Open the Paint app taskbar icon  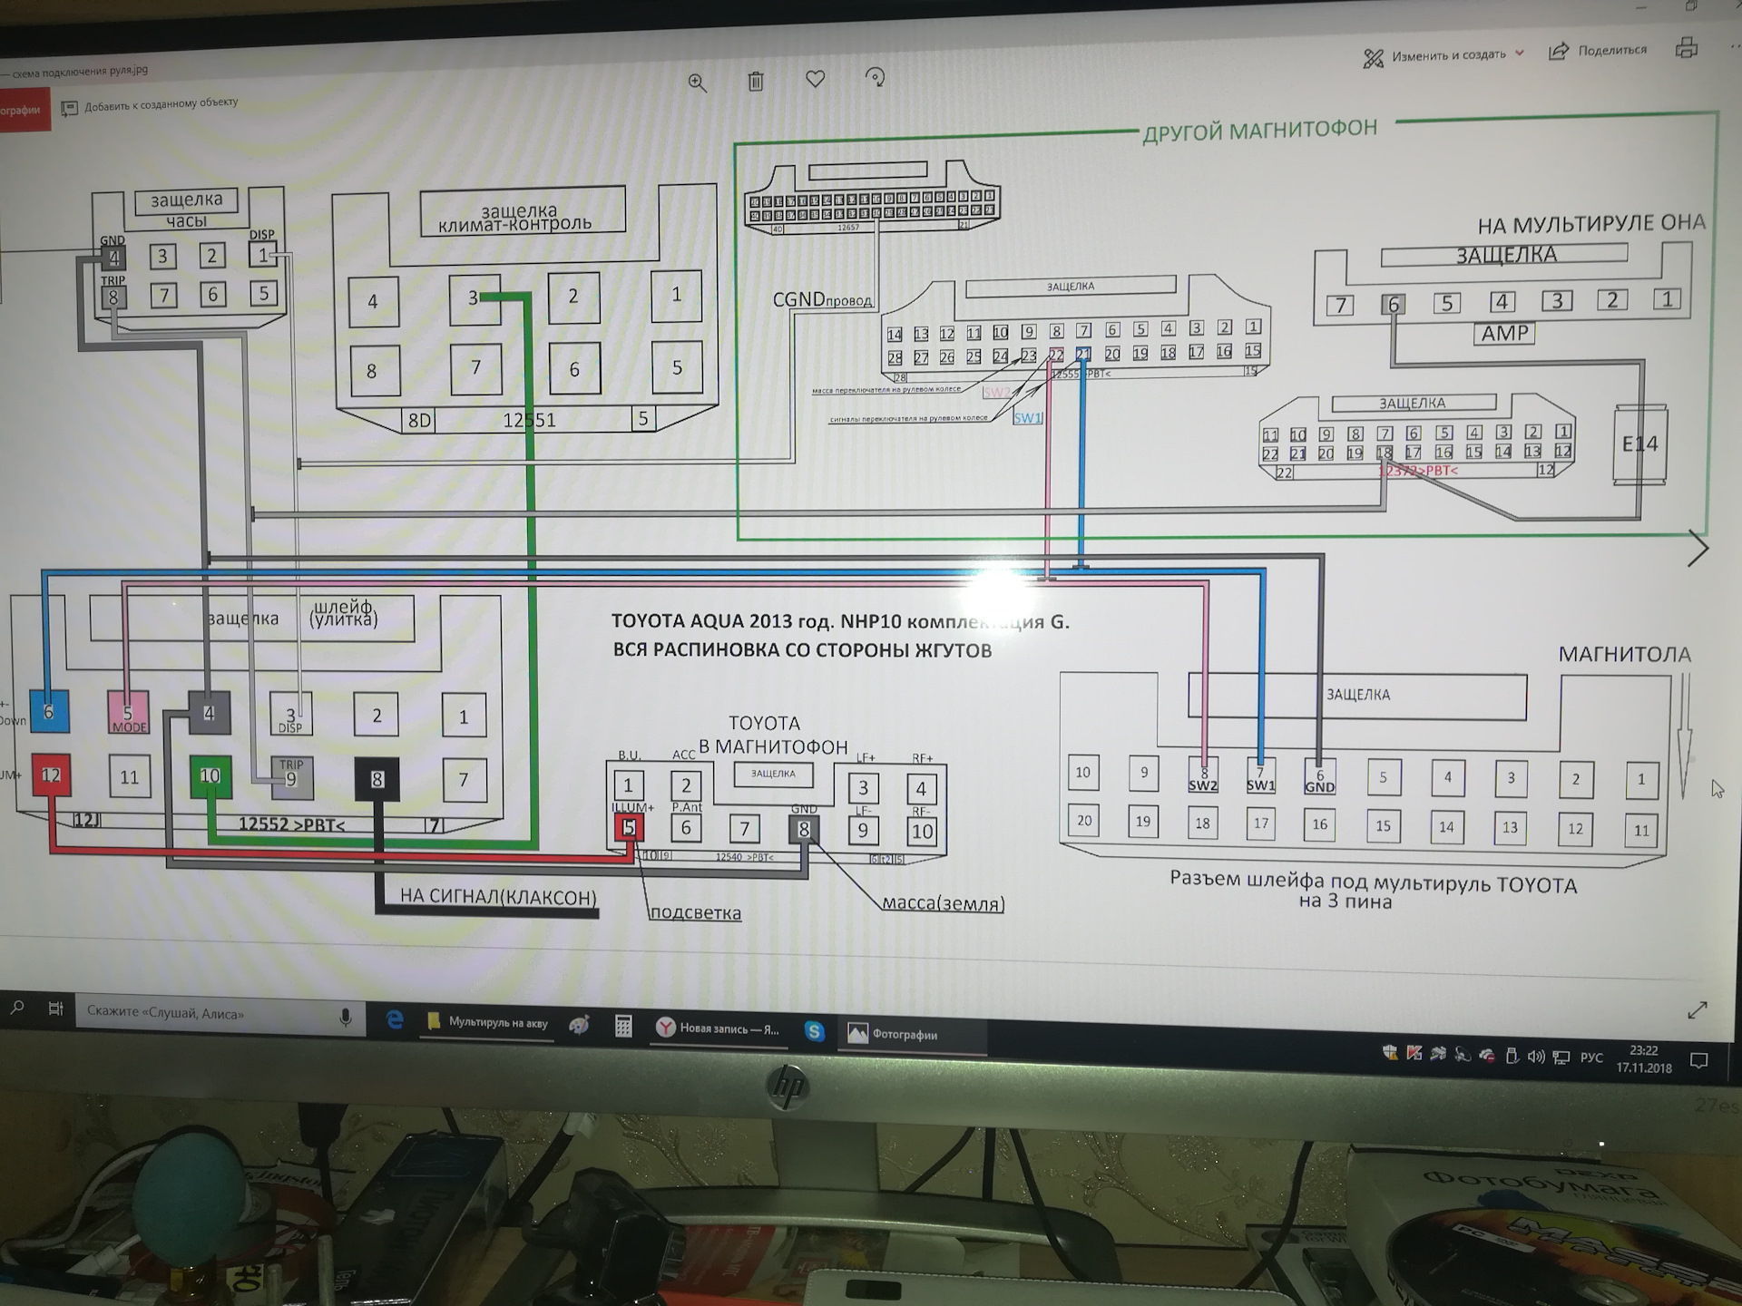(579, 1026)
